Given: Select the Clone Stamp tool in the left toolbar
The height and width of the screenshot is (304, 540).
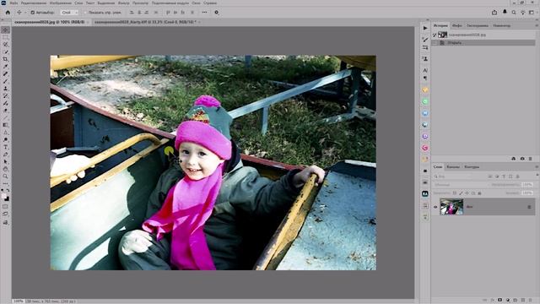Looking at the screenshot, I should (x=5, y=89).
